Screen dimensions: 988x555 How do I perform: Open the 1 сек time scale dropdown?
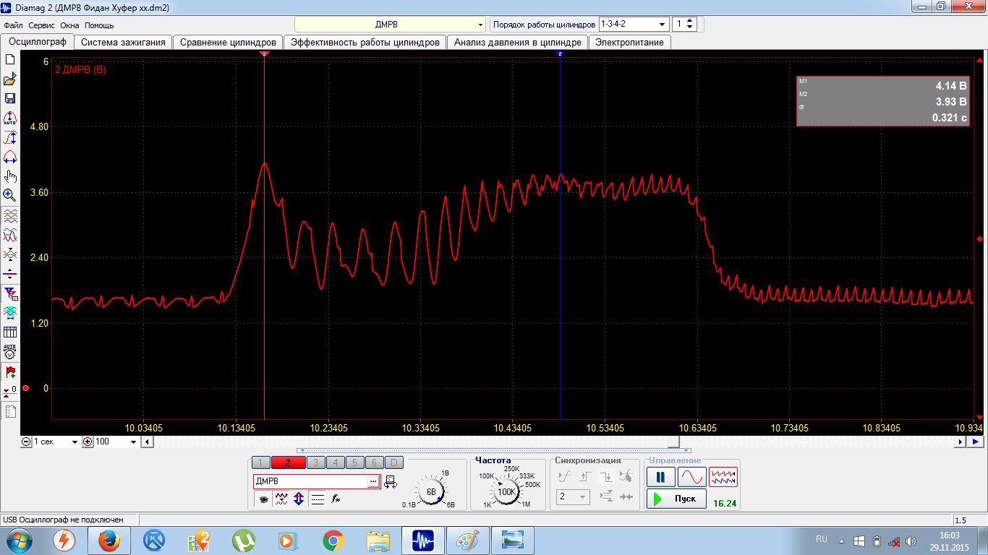(x=74, y=442)
